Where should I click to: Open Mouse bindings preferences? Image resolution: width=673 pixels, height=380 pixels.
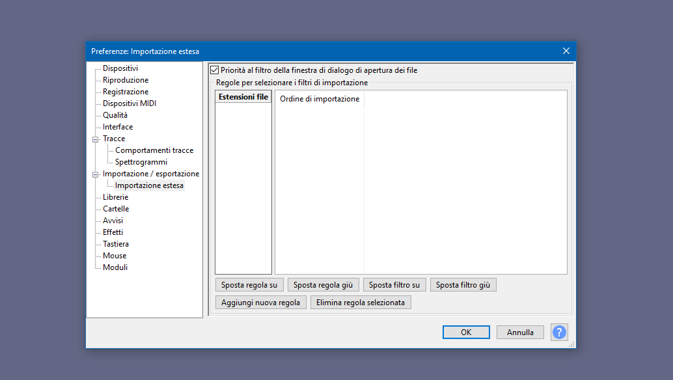[114, 255]
